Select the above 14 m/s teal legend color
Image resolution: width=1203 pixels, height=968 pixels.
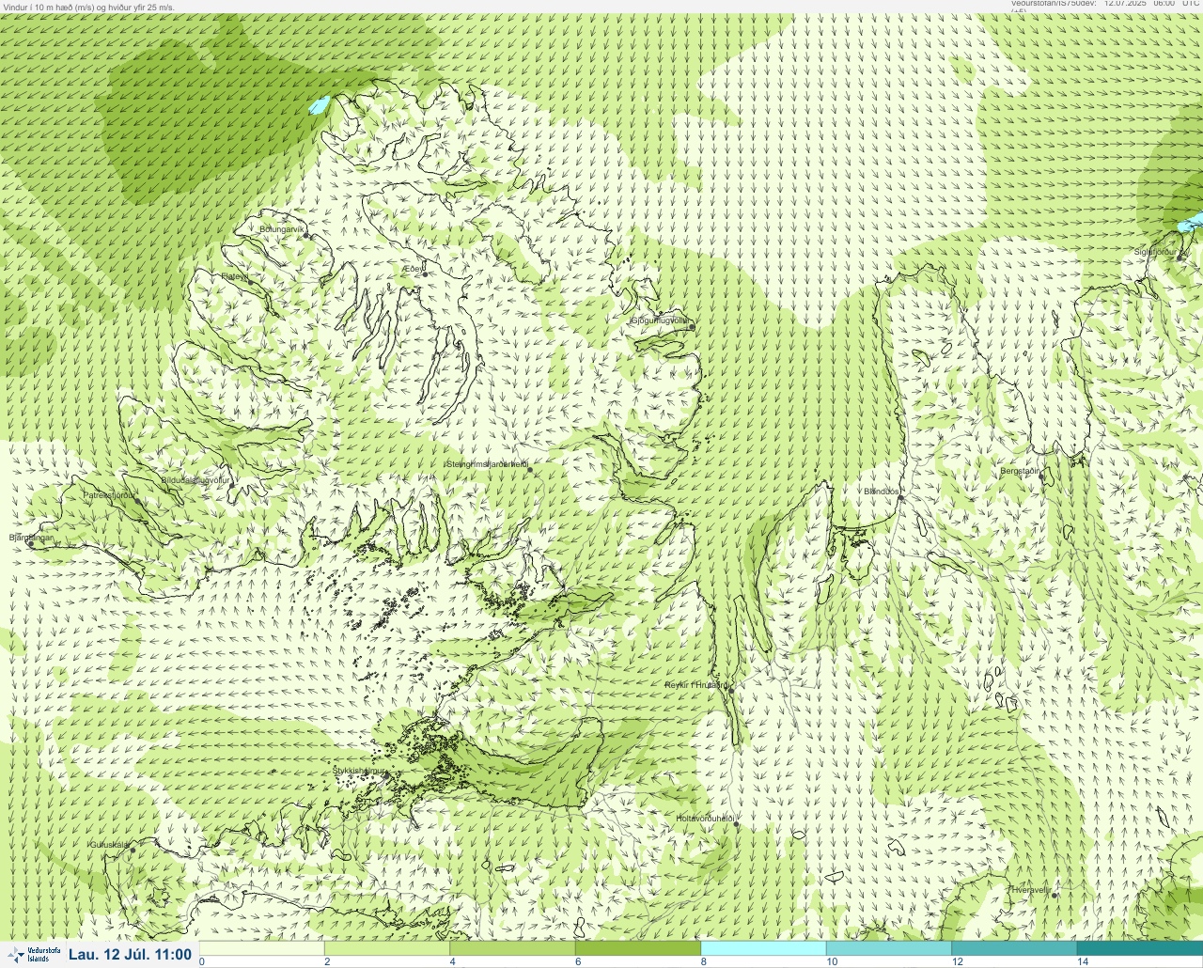1139,948
